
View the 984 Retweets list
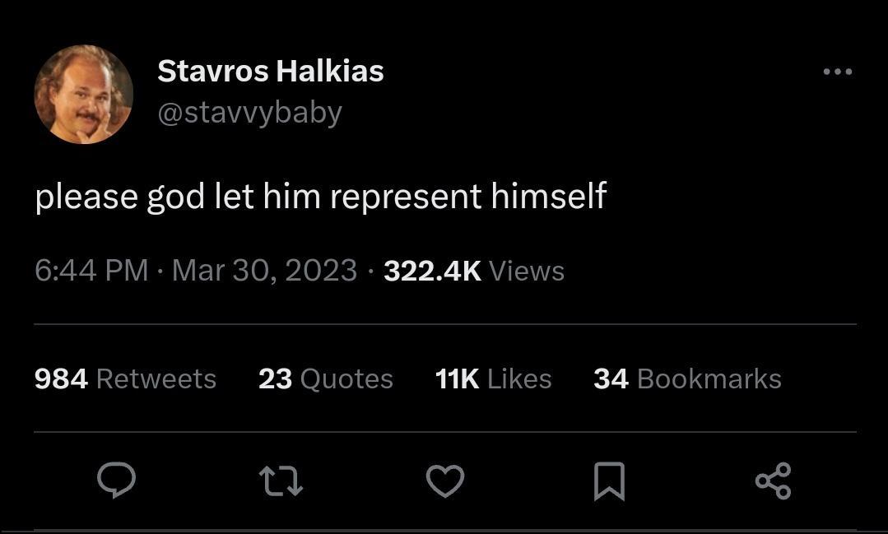[x=124, y=378]
